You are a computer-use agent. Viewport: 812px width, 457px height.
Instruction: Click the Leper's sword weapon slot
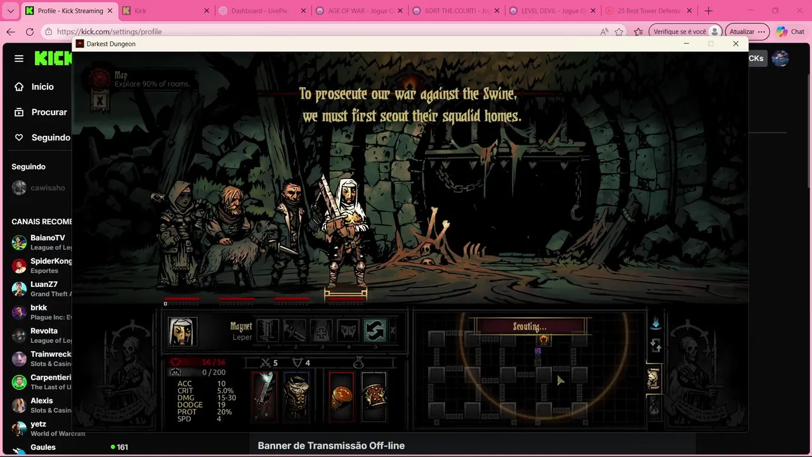265,396
